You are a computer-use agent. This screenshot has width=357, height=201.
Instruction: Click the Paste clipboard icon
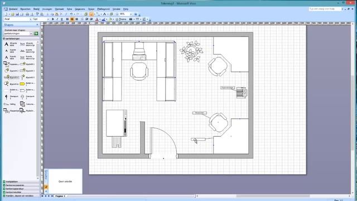(x=57, y=14)
